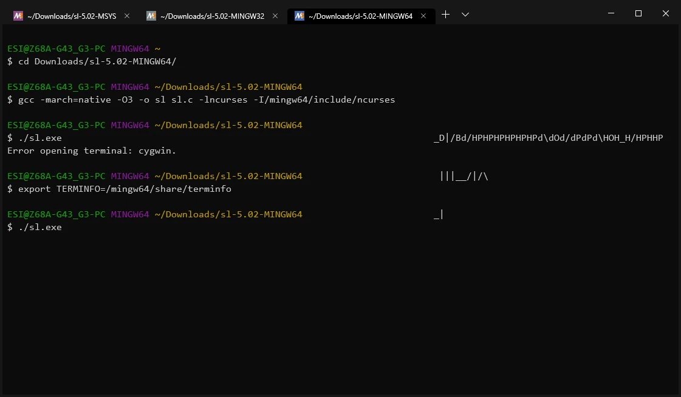Image resolution: width=681 pixels, height=397 pixels.
Task: Click the cd Downloads/sl-5.02-MINGW64/ command
Action: coord(92,61)
